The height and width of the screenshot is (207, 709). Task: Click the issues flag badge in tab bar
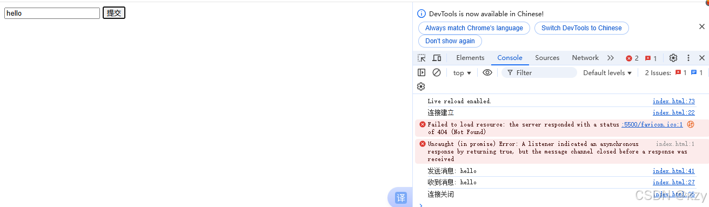click(651, 58)
